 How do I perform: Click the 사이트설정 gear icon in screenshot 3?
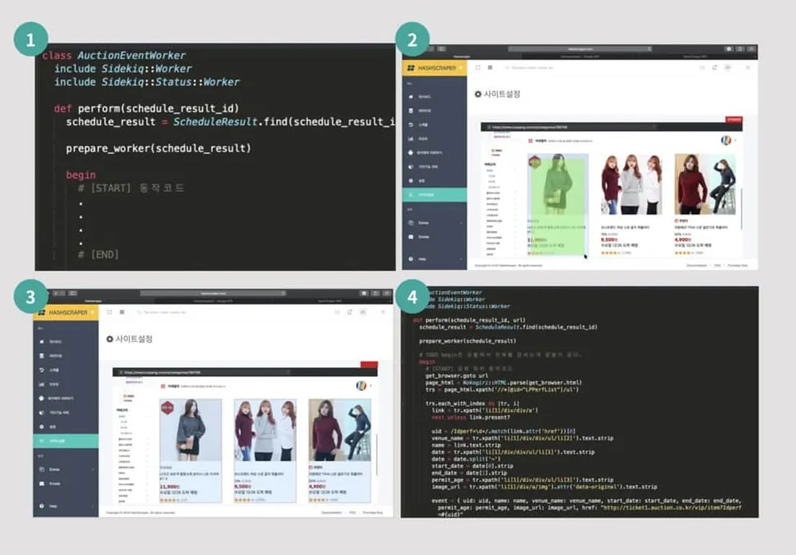click(110, 338)
